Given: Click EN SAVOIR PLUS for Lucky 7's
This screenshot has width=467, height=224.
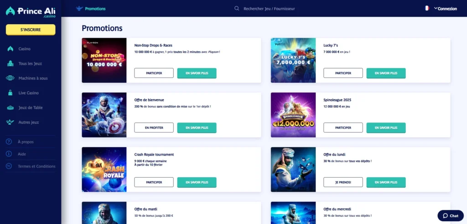Looking at the screenshot, I should click(386, 73).
